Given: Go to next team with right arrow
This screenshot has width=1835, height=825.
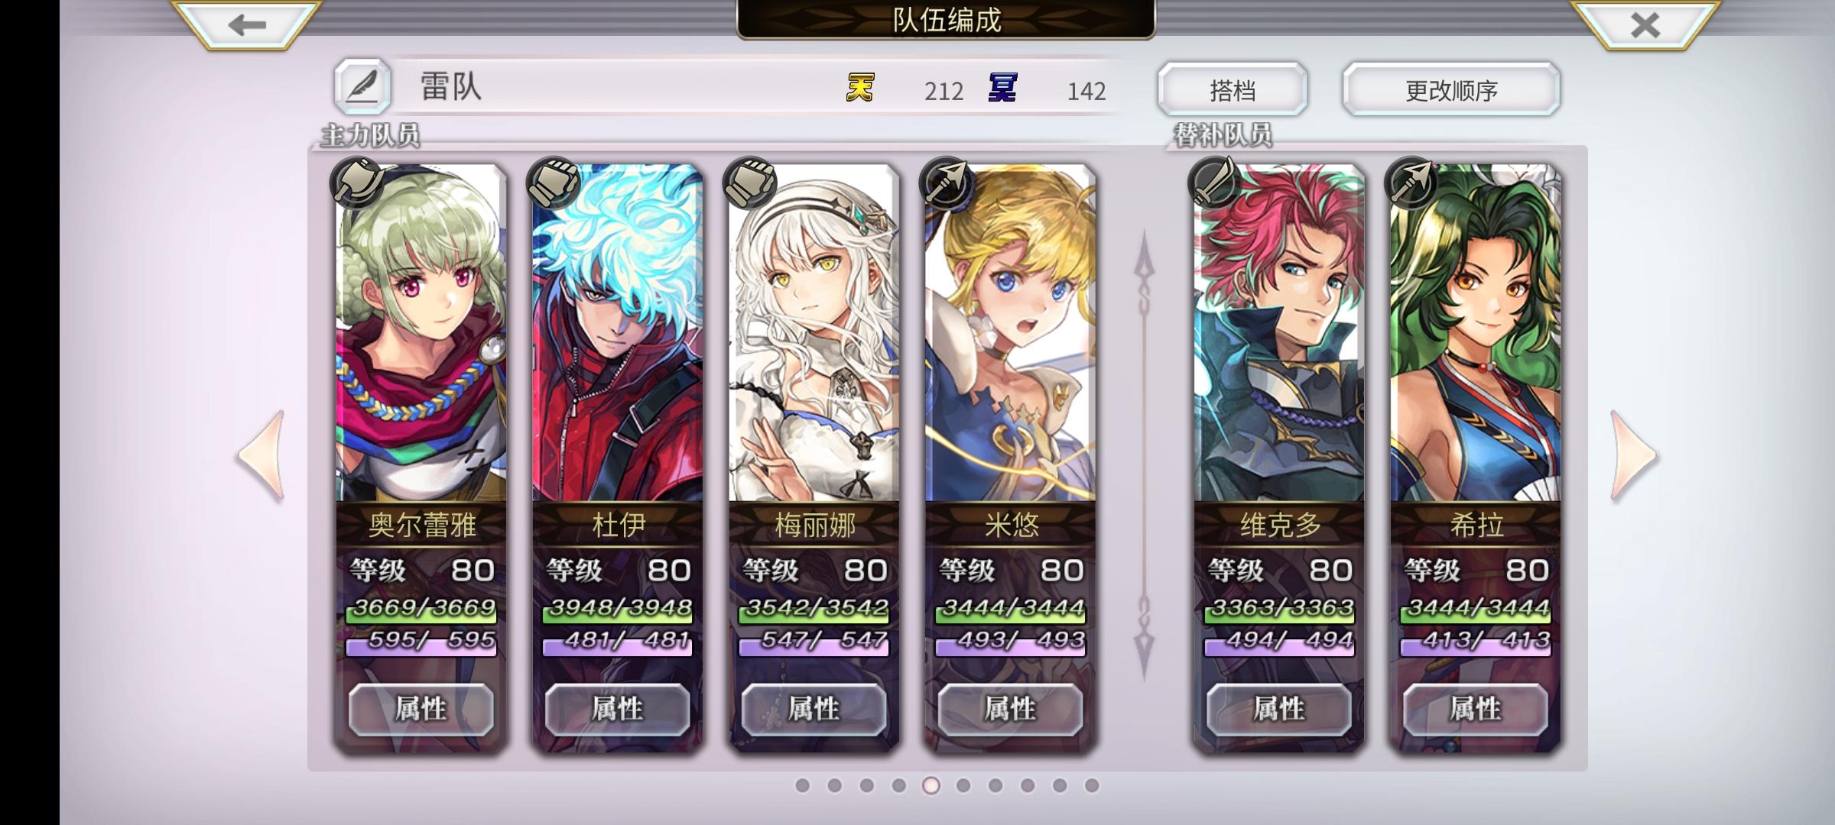Looking at the screenshot, I should [1633, 456].
